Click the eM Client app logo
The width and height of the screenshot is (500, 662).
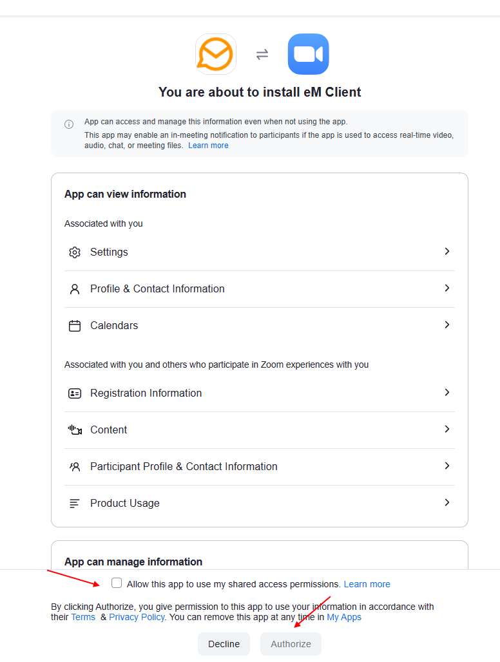pos(216,54)
